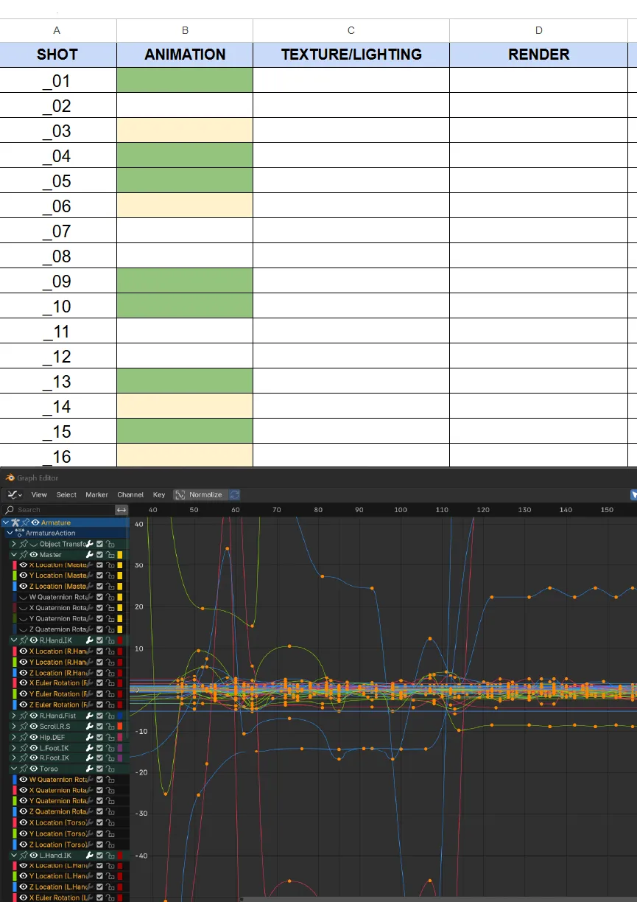
Task: Toggle visibility eye of L.Foot.IK group
Action: point(33,747)
